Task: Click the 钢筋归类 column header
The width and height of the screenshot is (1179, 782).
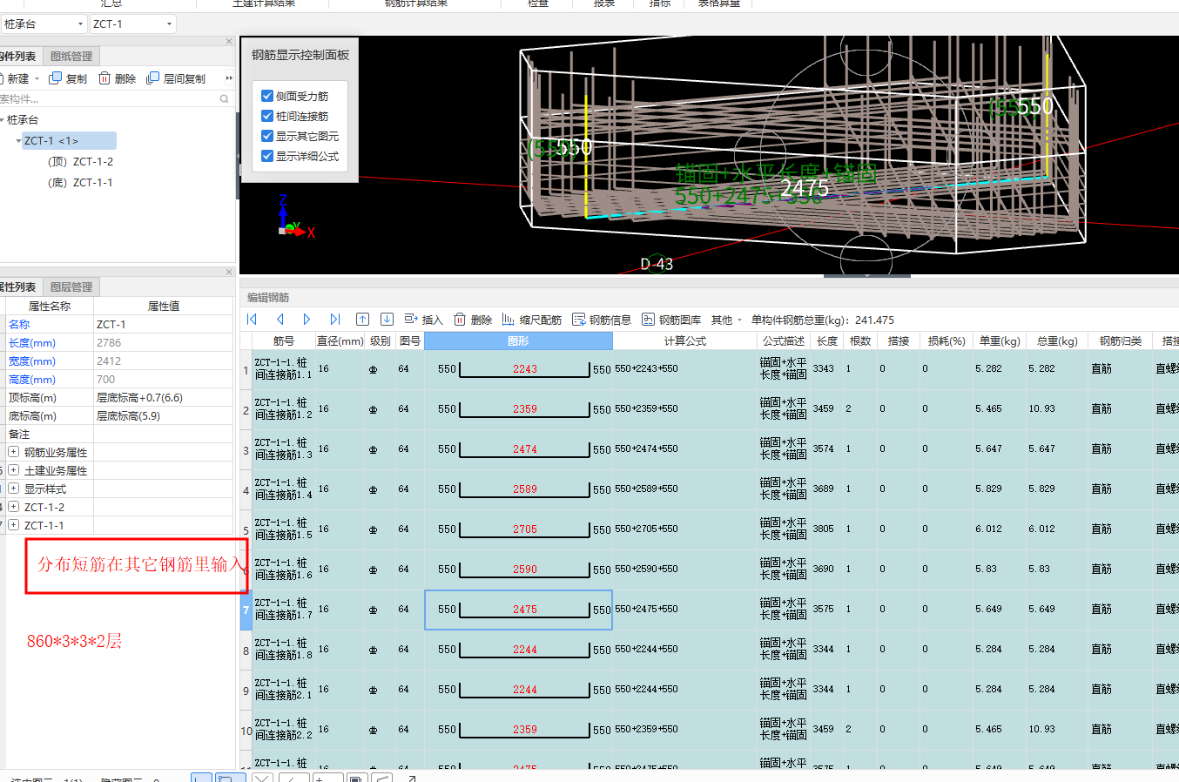Action: [x=1121, y=341]
